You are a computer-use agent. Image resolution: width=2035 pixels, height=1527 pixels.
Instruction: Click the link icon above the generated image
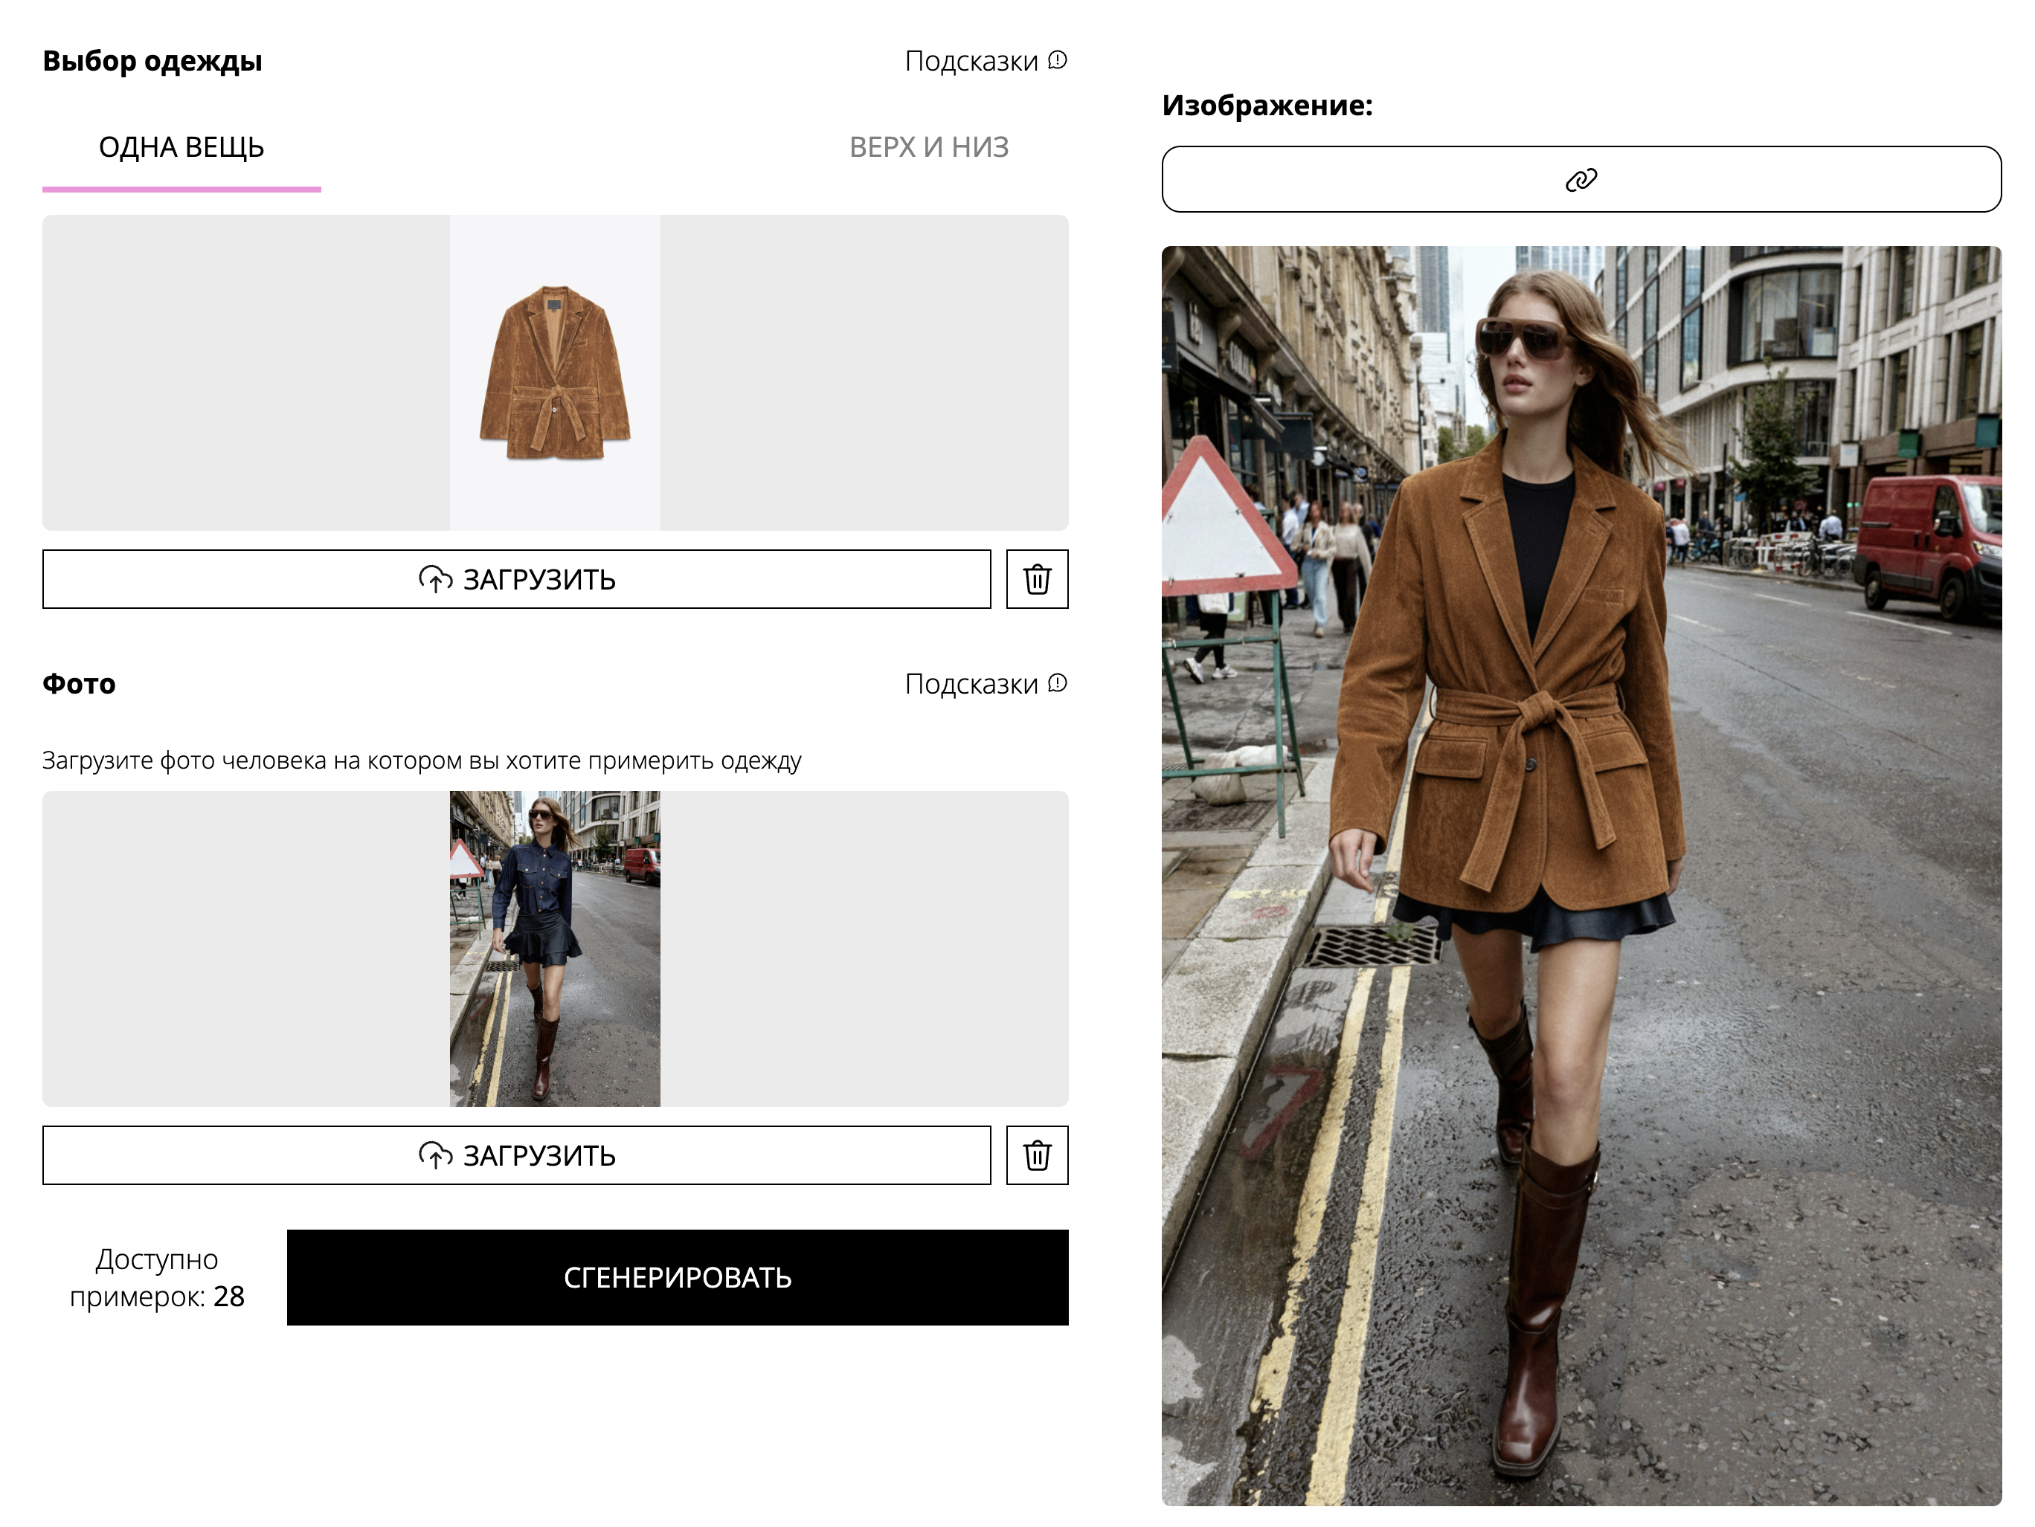[x=1581, y=179]
